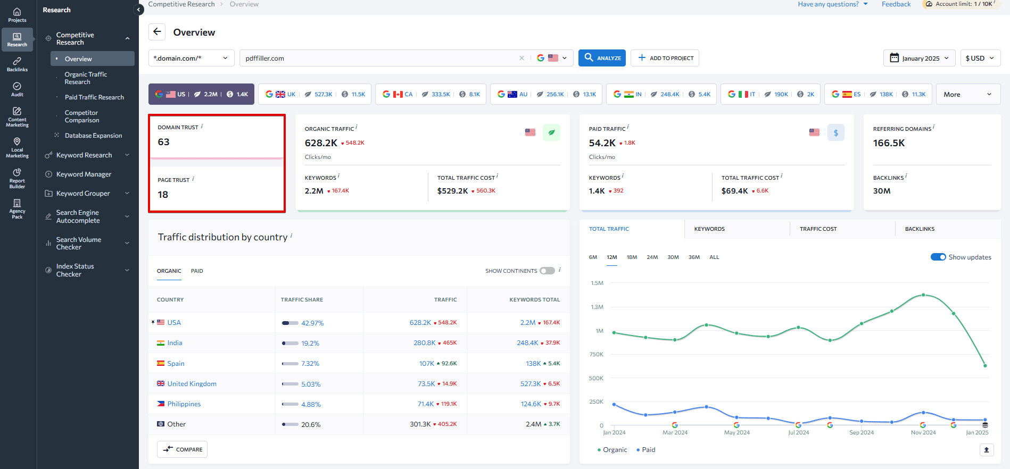Open the Audit sidebar section
This screenshot has width=1010, height=469.
click(17, 89)
